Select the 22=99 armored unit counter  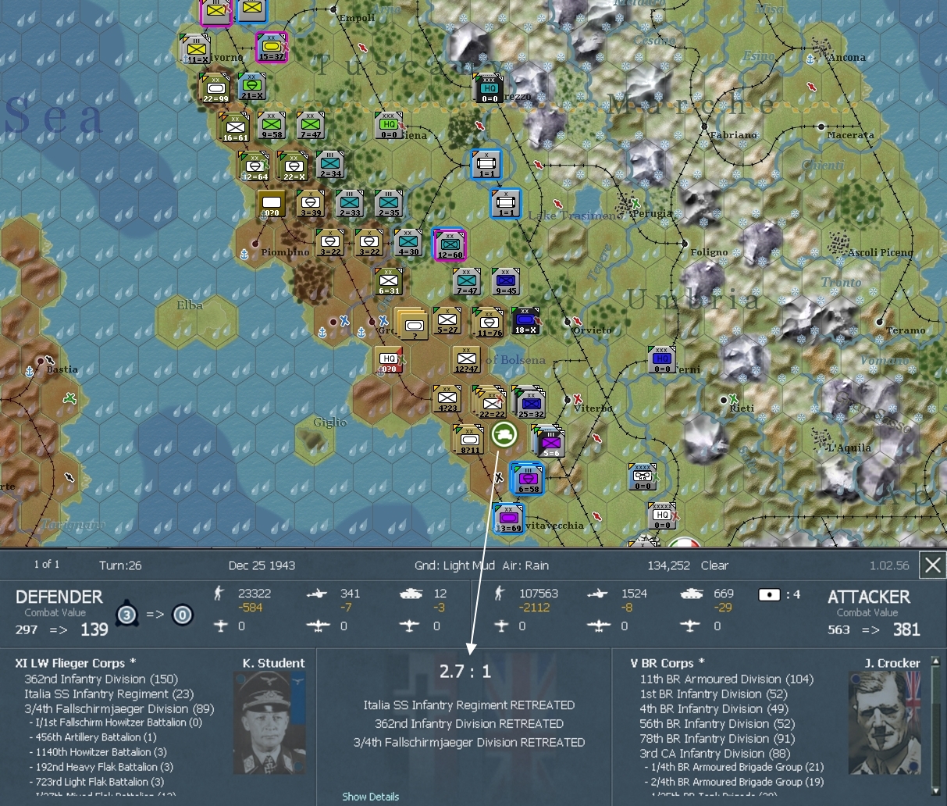tap(215, 88)
